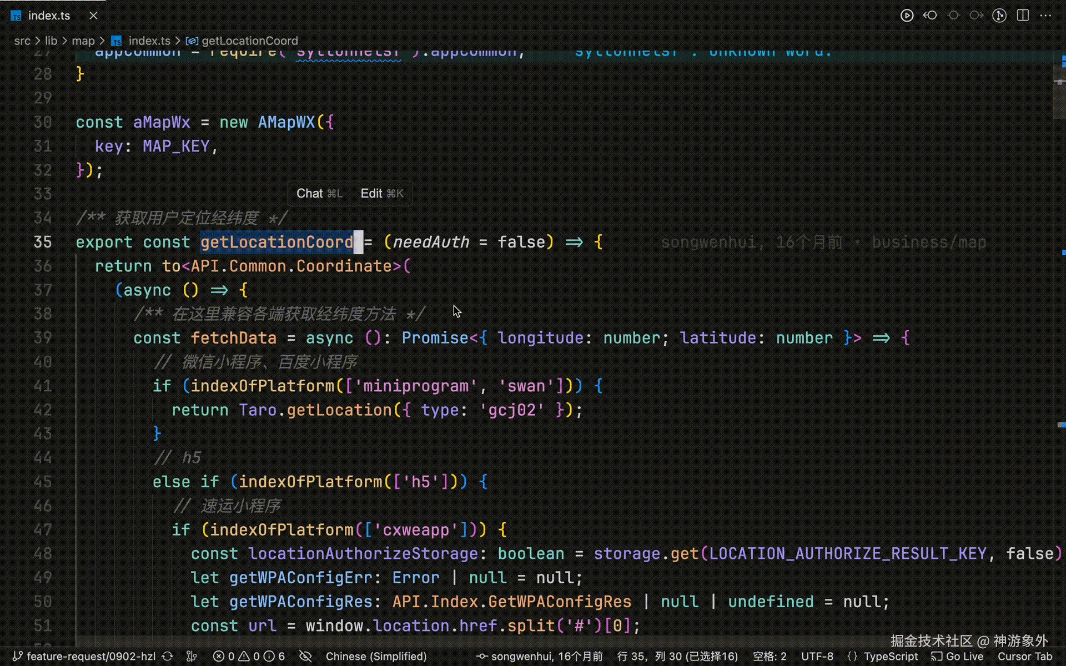The width and height of the screenshot is (1066, 666).
Task: Select the index.ts editor tab
Action: click(48, 16)
